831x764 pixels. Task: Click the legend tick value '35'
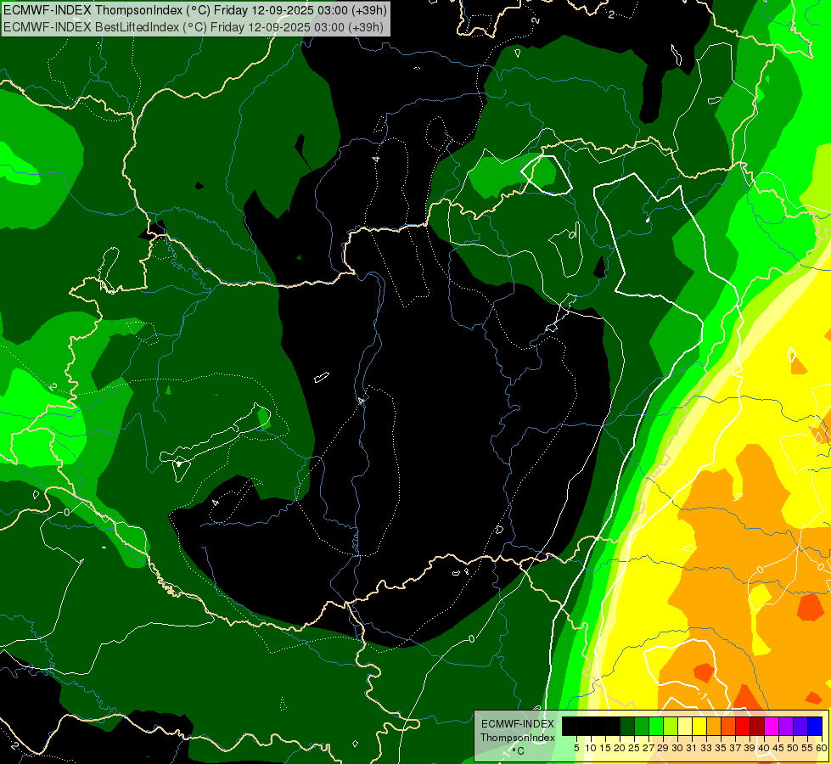721,748
